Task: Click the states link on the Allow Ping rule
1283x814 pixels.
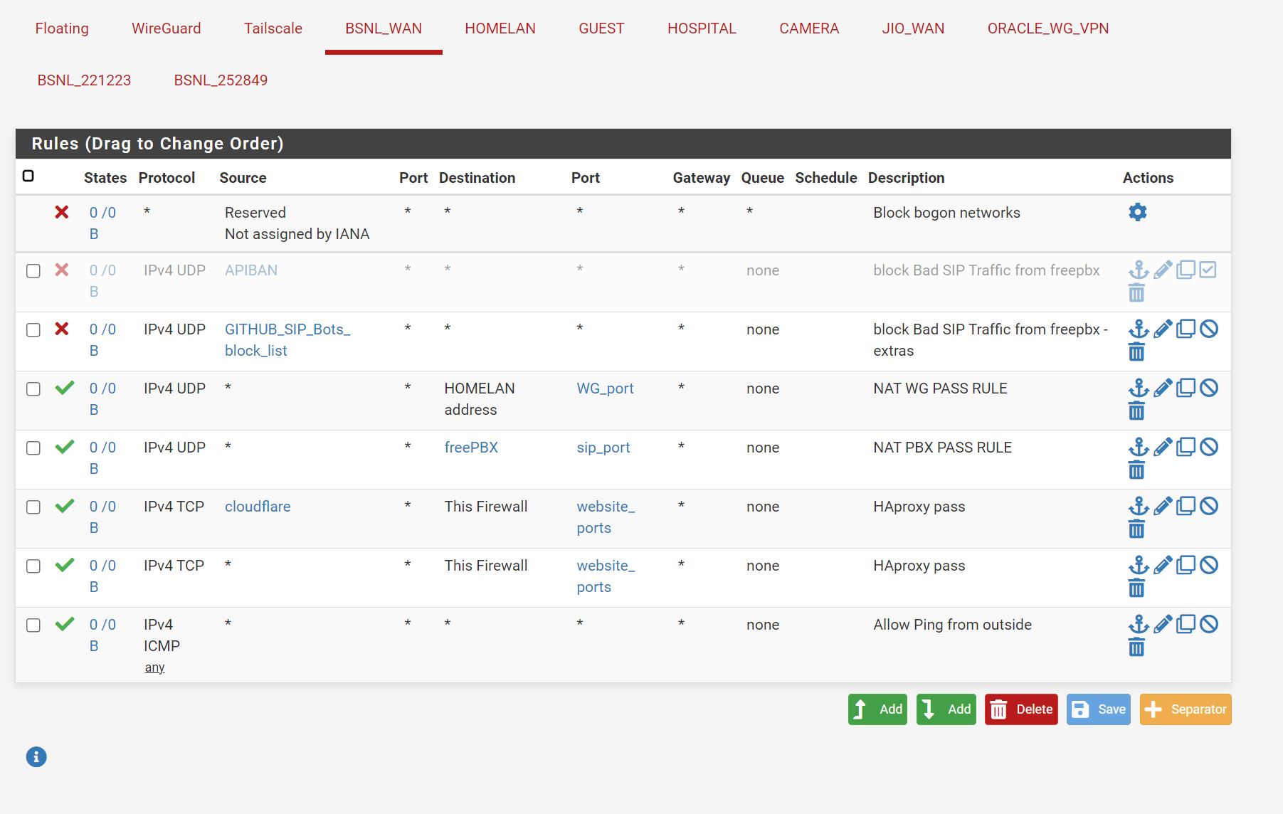Action: click(x=102, y=624)
